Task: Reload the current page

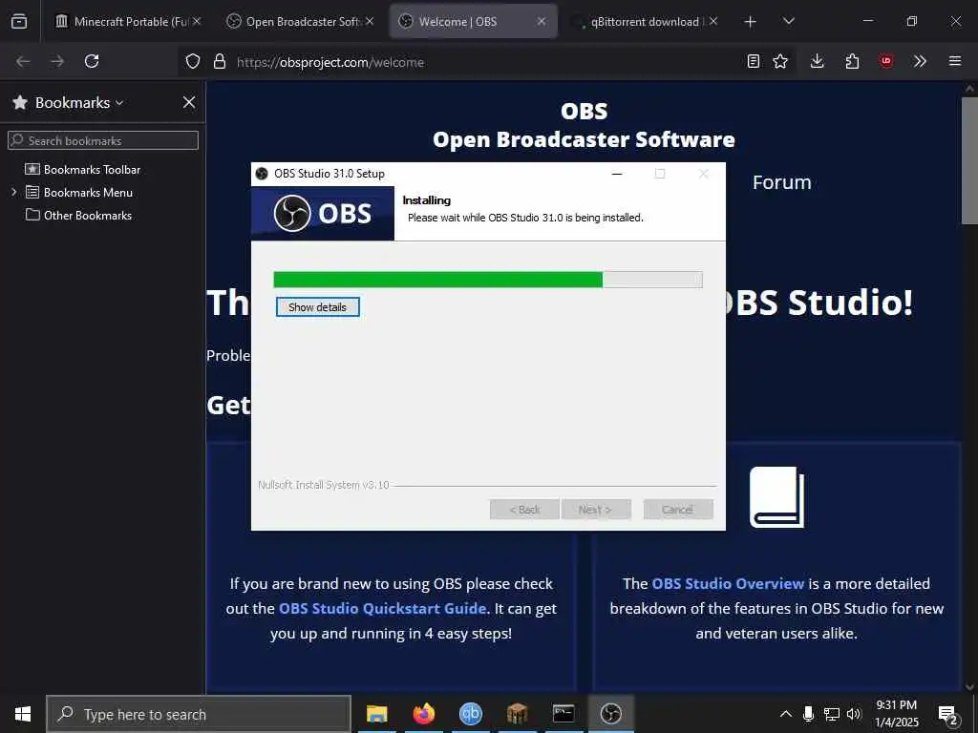Action: tap(92, 61)
